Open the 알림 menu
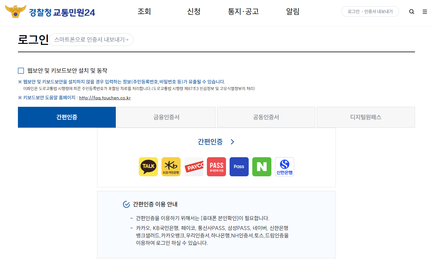The width and height of the screenshot is (432, 264). coord(293,11)
